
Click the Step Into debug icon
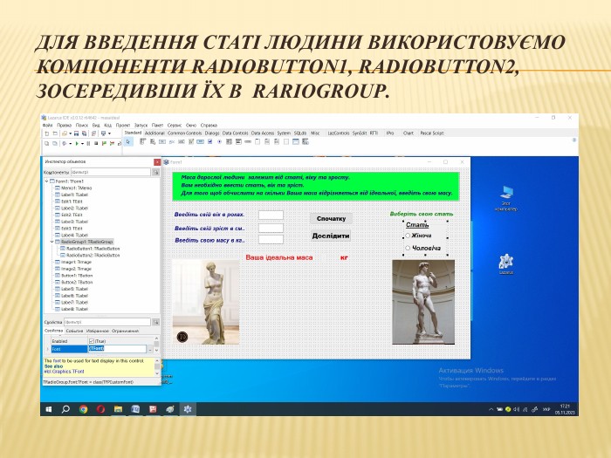coord(104,143)
